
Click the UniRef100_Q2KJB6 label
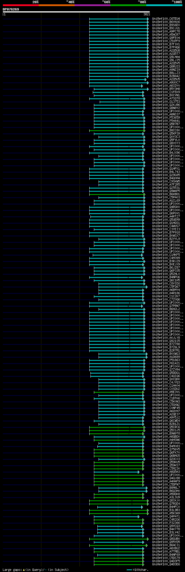tap(166, 105)
